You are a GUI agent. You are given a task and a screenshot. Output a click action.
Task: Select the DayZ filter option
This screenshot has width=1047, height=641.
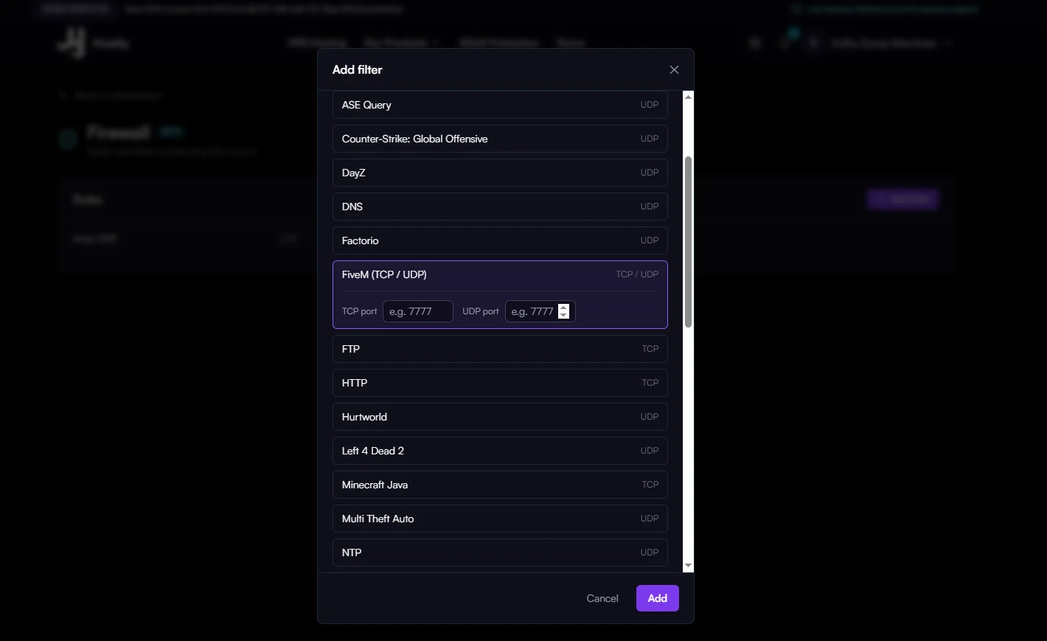click(500, 173)
